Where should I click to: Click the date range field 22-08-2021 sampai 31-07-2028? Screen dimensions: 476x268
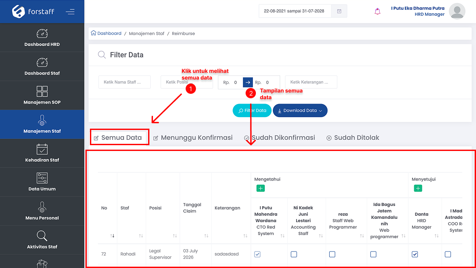click(x=295, y=11)
